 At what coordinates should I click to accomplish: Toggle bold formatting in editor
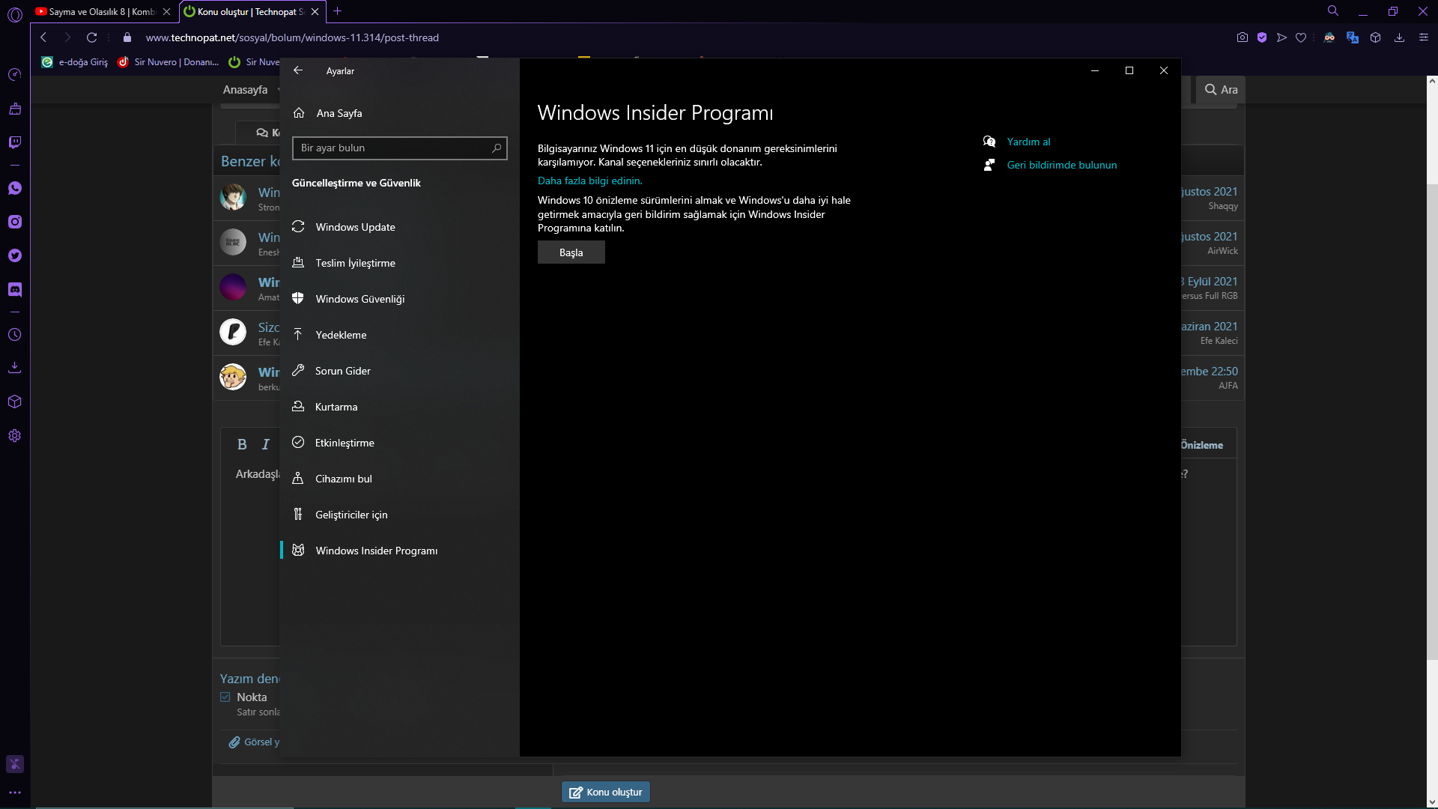point(242,444)
